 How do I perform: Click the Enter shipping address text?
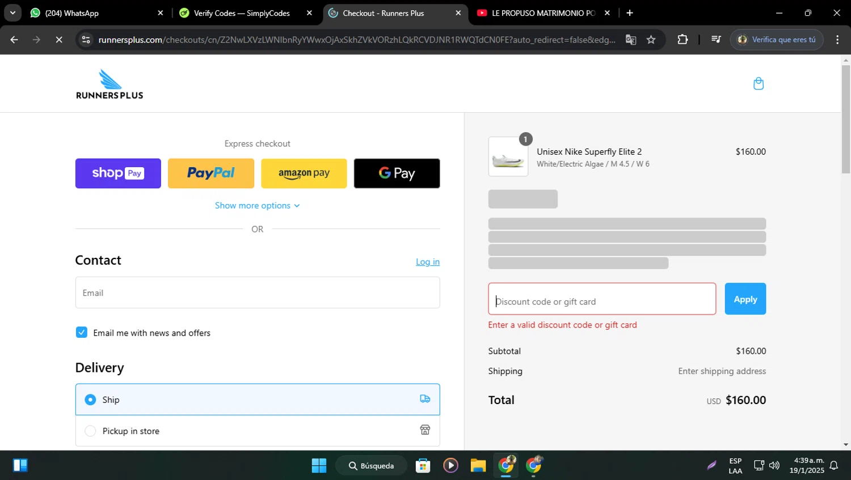click(x=722, y=371)
